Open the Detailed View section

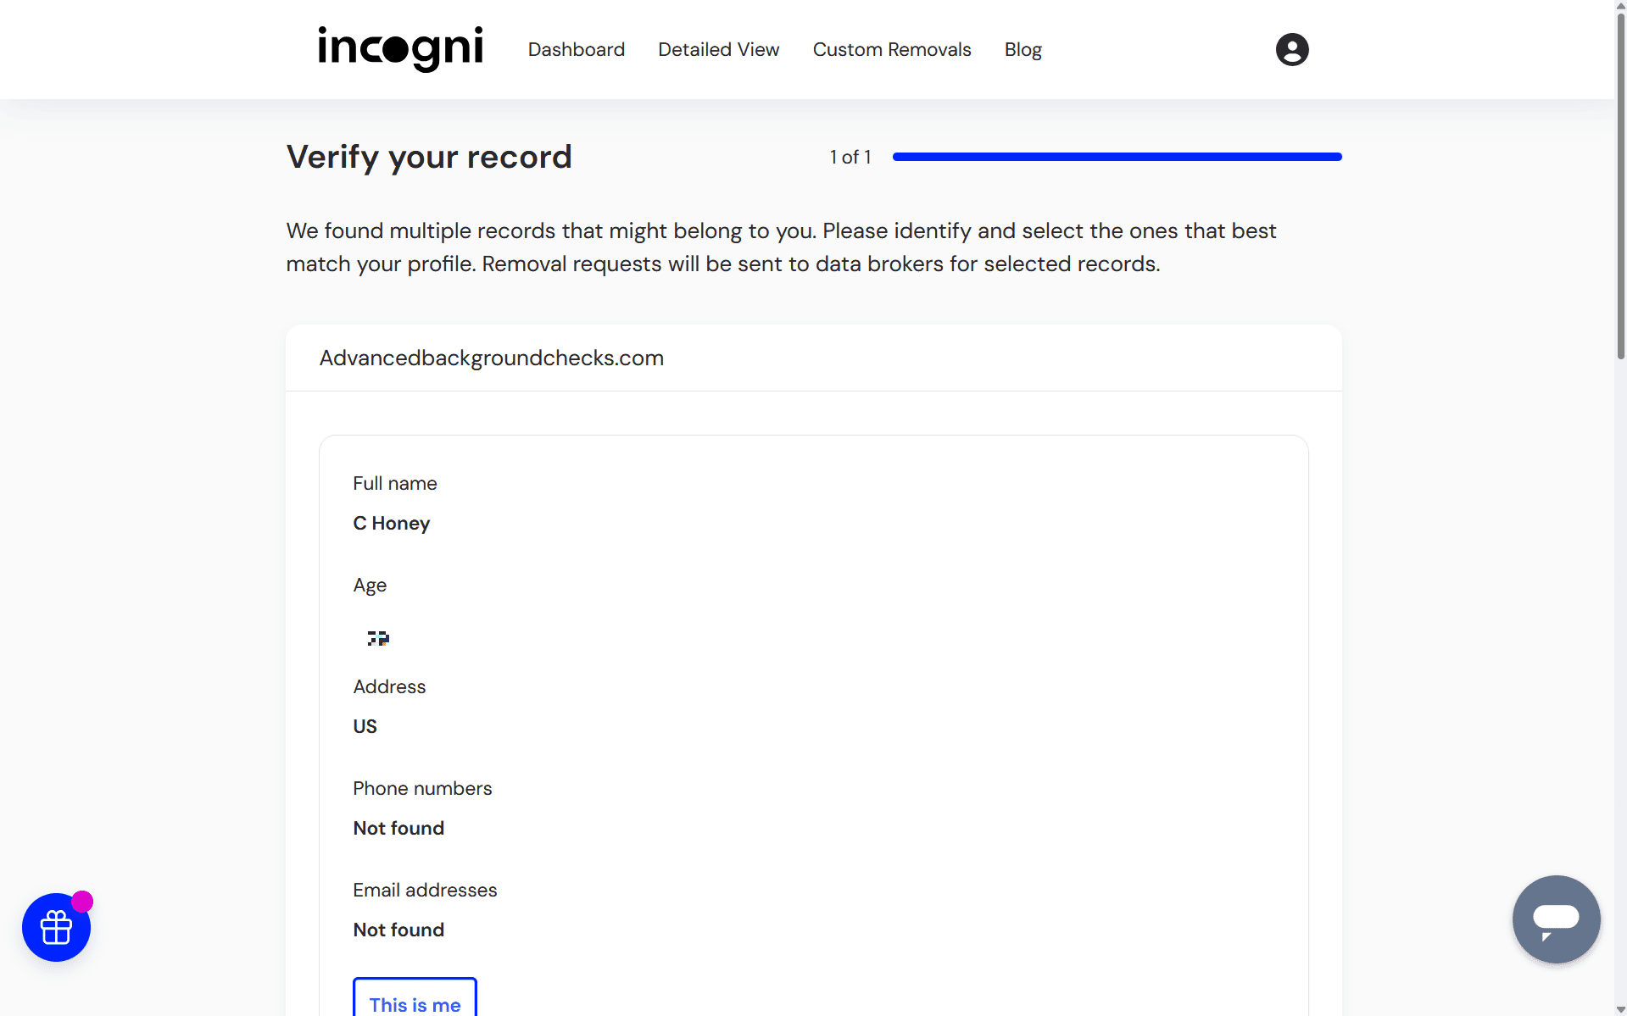click(718, 49)
